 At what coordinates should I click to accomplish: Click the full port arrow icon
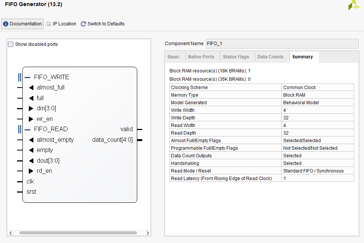(31, 98)
